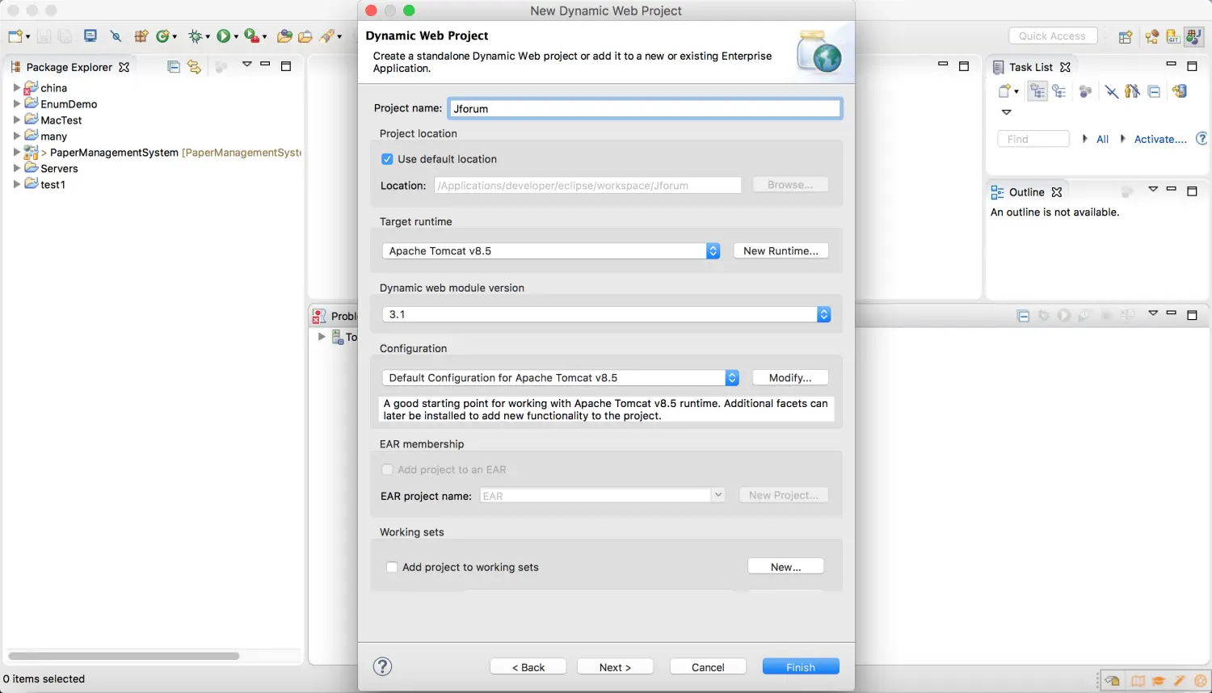Switch to Java EE perspective icon
Viewport: 1212px width, 693px height.
pos(1151,36)
